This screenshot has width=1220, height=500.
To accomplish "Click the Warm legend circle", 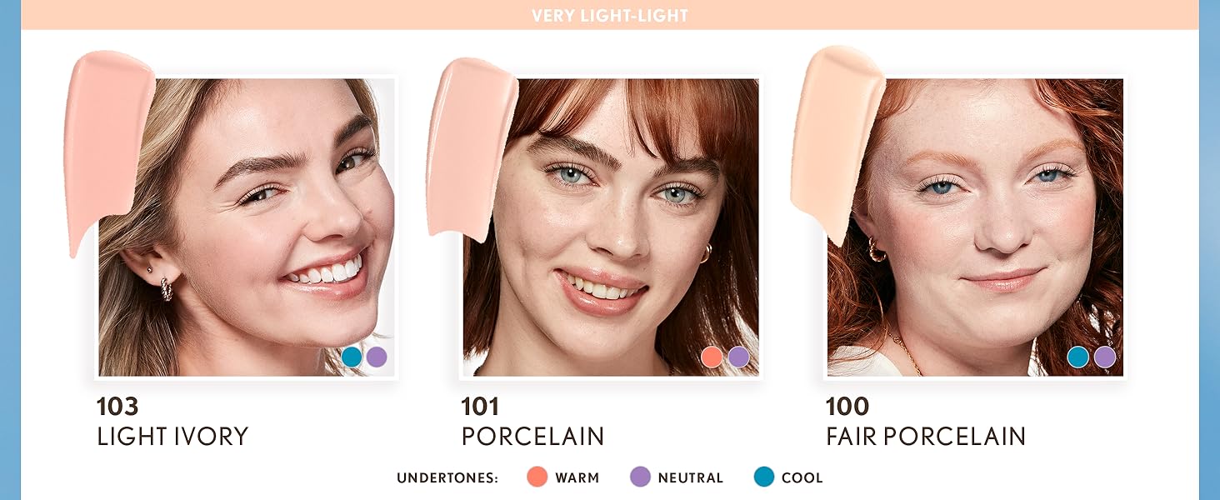I will pyautogui.click(x=537, y=477).
